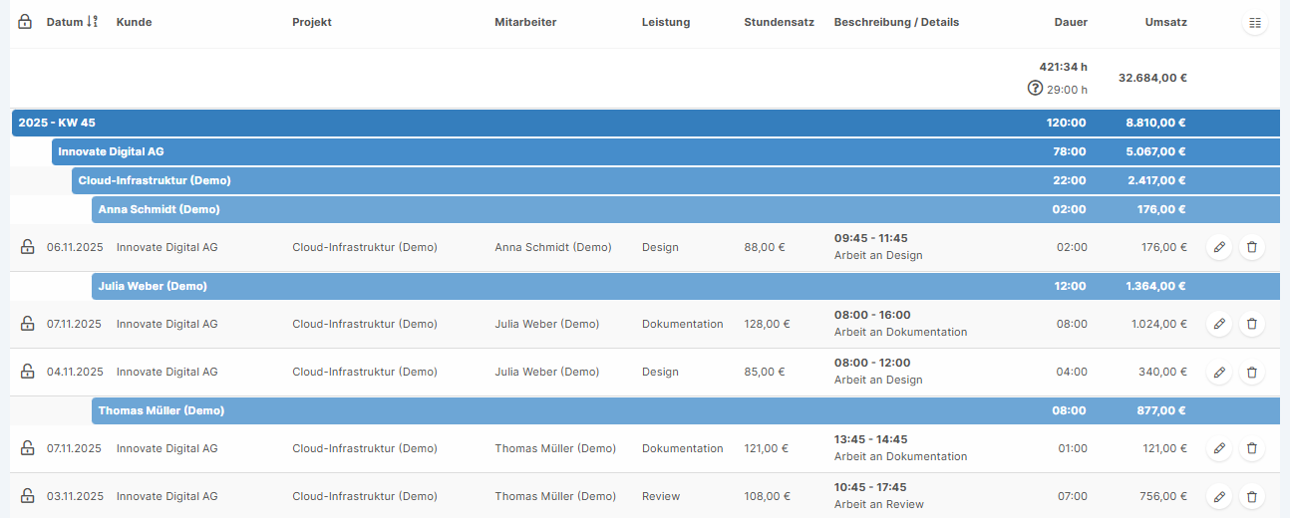Click help icon beside 29:00 h
The height and width of the screenshot is (518, 1290).
(1035, 89)
